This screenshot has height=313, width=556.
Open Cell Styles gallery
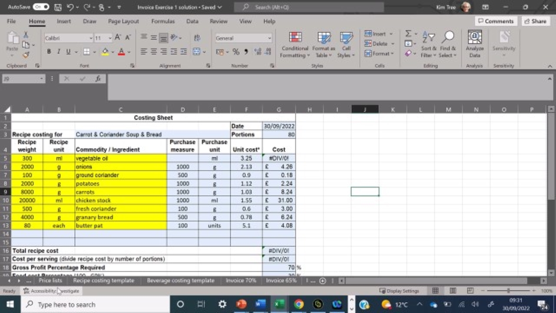[346, 45]
